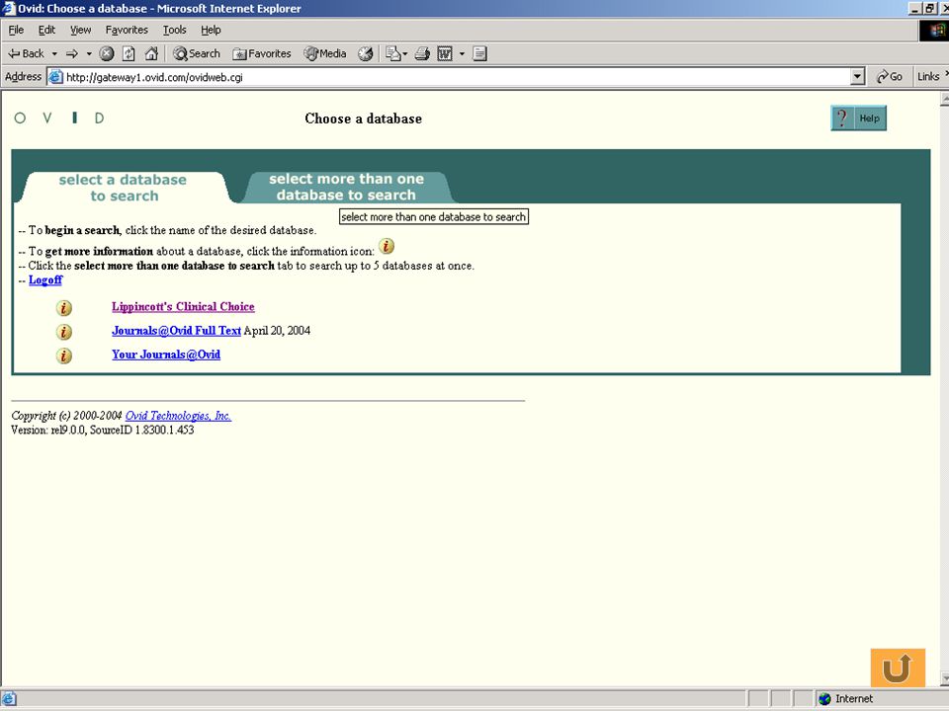Open the History icon in toolbar
This screenshot has height=711, width=949.
pos(365,53)
